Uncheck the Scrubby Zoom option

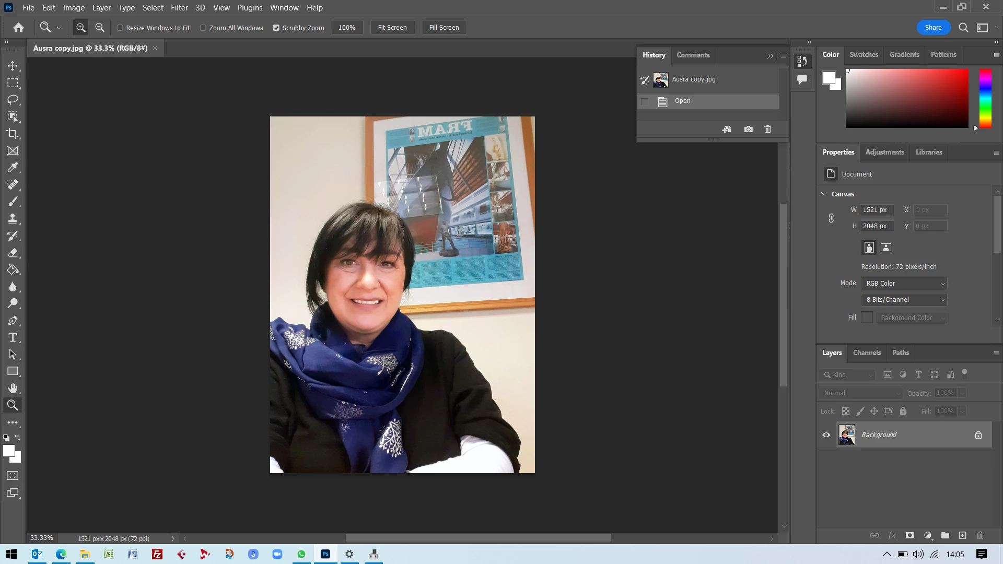(x=276, y=28)
